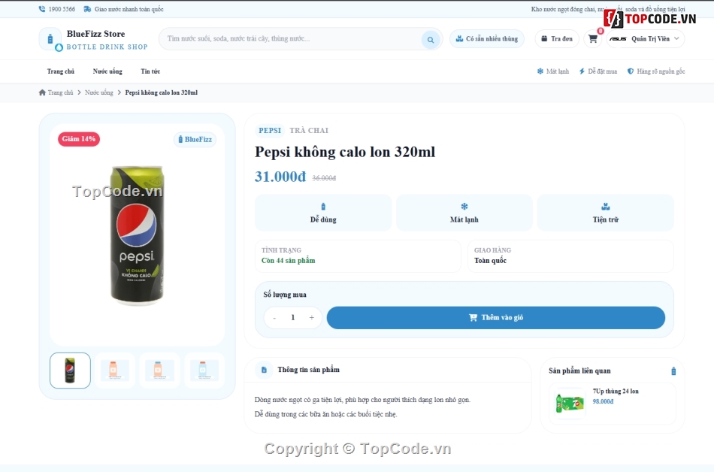Click the Pepsi không calo lon 320ml title

[345, 152]
